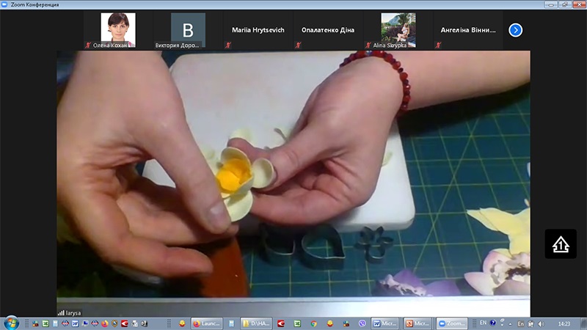Click the exit fullscreen home-arrow icon

pyautogui.click(x=560, y=244)
